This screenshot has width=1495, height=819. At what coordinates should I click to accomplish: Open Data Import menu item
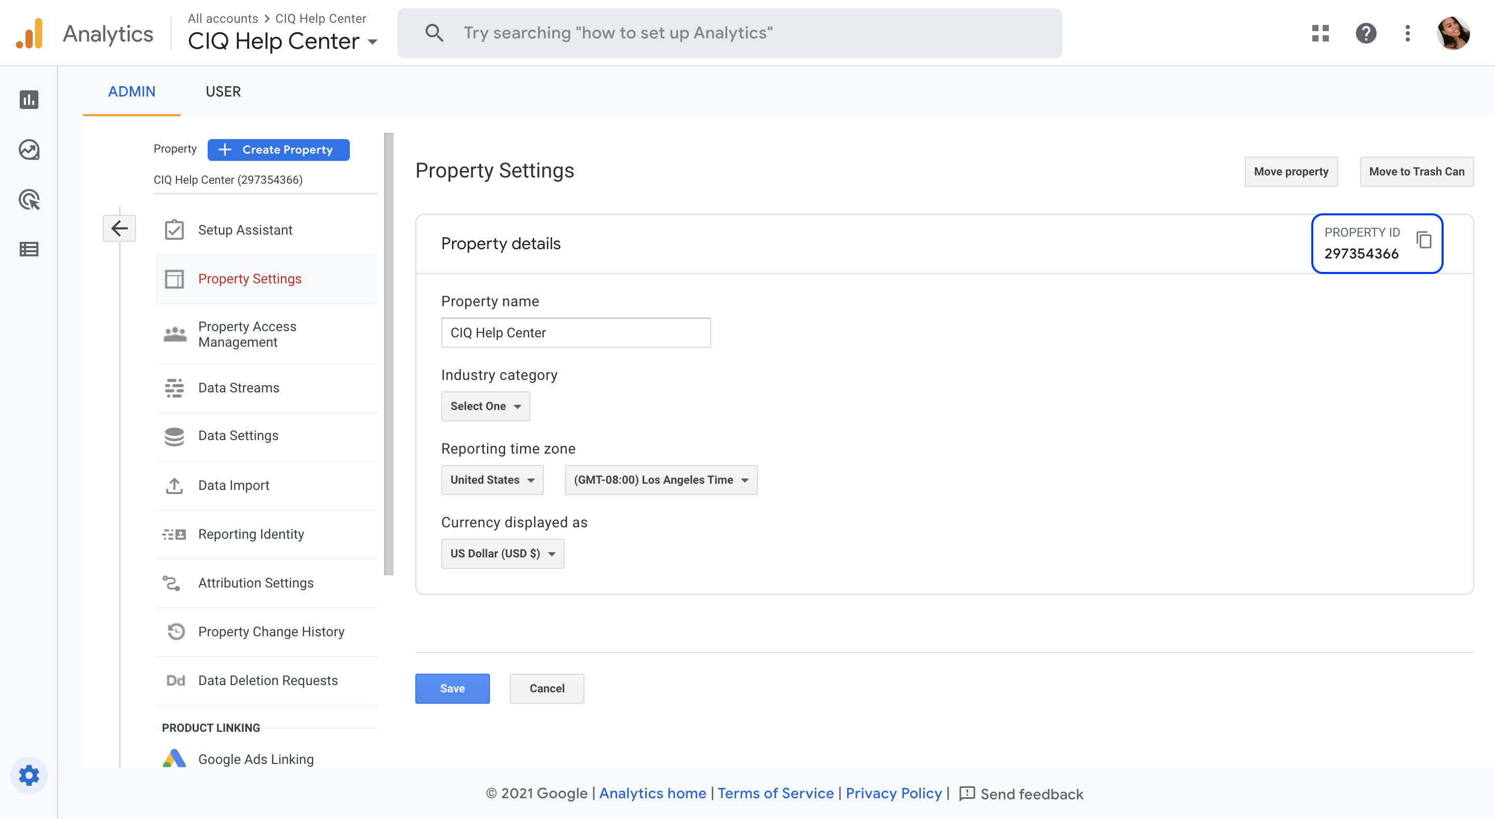(x=266, y=485)
